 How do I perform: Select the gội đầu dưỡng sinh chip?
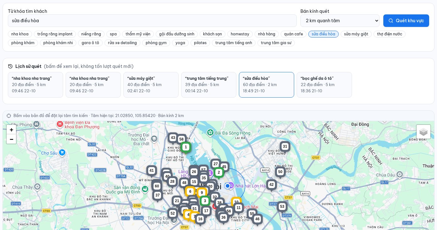tap(177, 34)
